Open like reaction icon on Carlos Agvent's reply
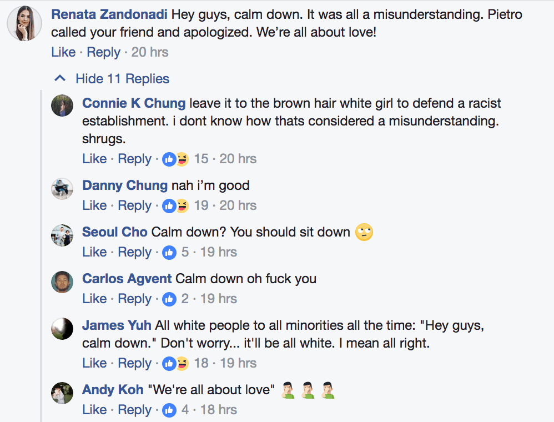Screen dimensions: 554x422 (x=169, y=299)
